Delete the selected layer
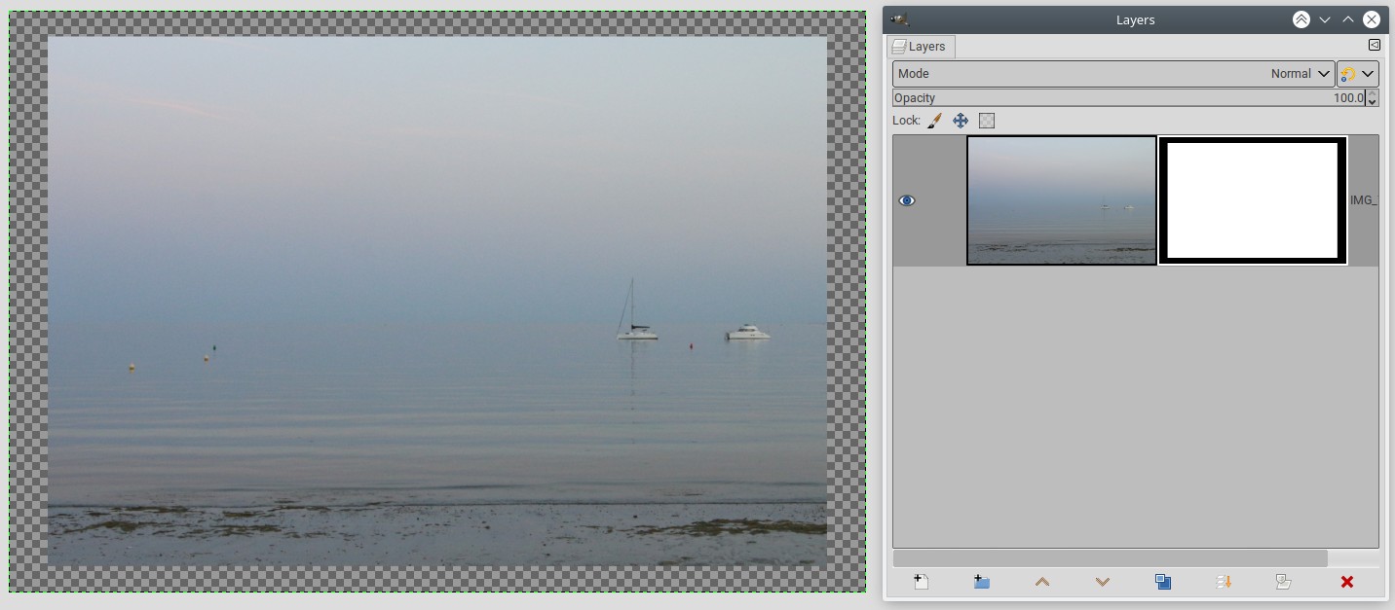Viewport: 1395px width, 610px height. coord(1347,582)
